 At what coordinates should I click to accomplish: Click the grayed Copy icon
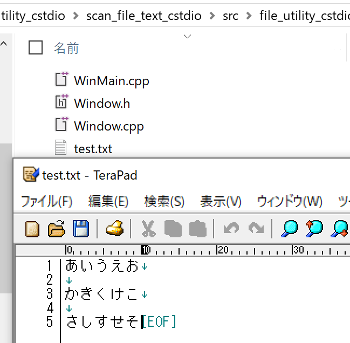173,229
